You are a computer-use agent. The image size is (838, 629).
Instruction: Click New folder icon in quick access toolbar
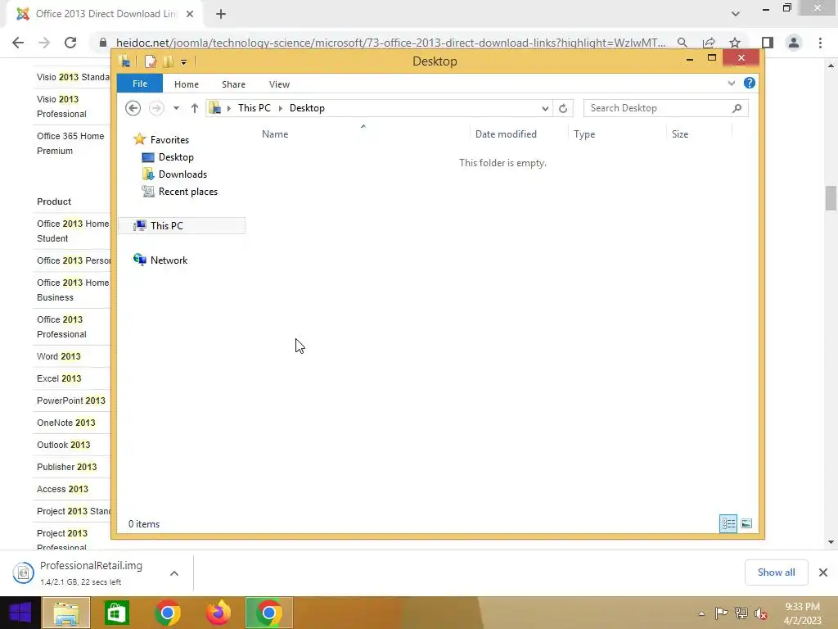pos(168,61)
